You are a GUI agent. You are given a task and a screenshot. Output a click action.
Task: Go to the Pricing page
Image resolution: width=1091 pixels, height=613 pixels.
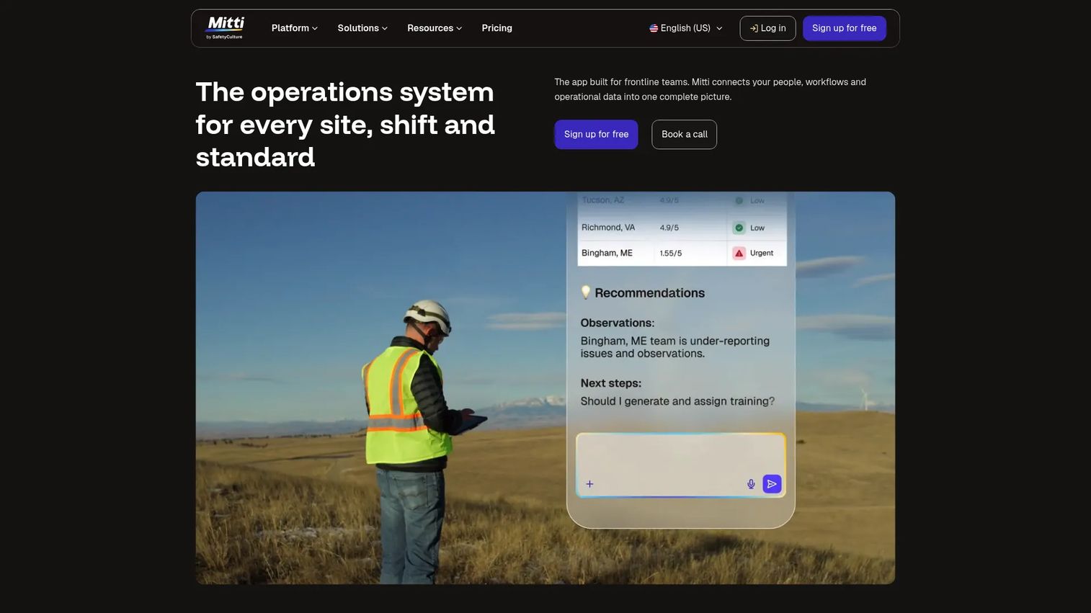click(497, 28)
